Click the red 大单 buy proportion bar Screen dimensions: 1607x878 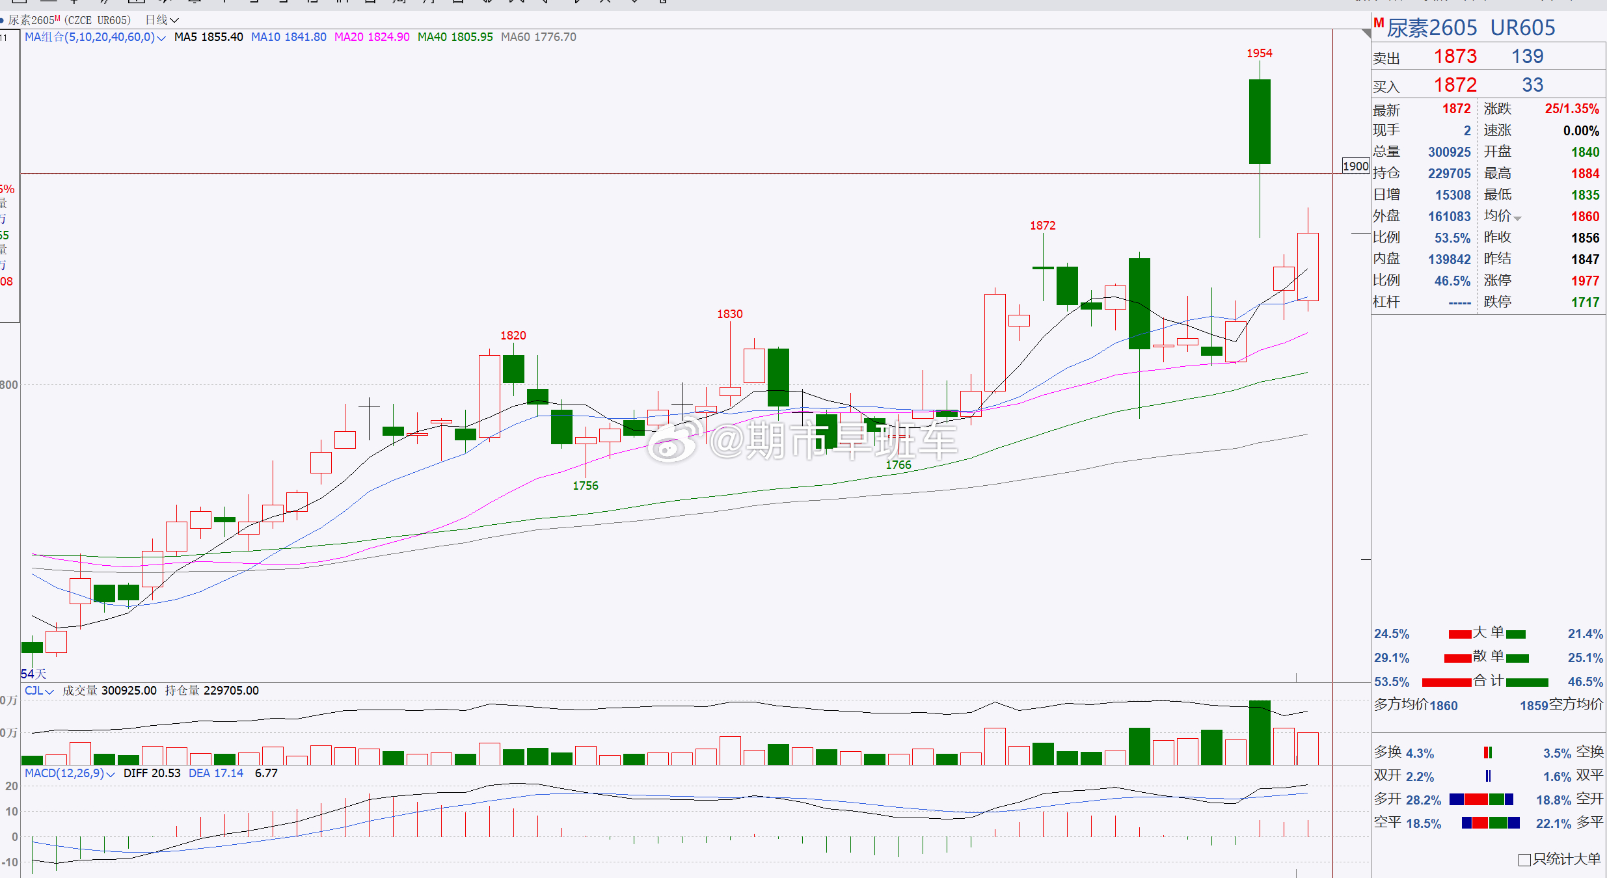(x=1460, y=634)
